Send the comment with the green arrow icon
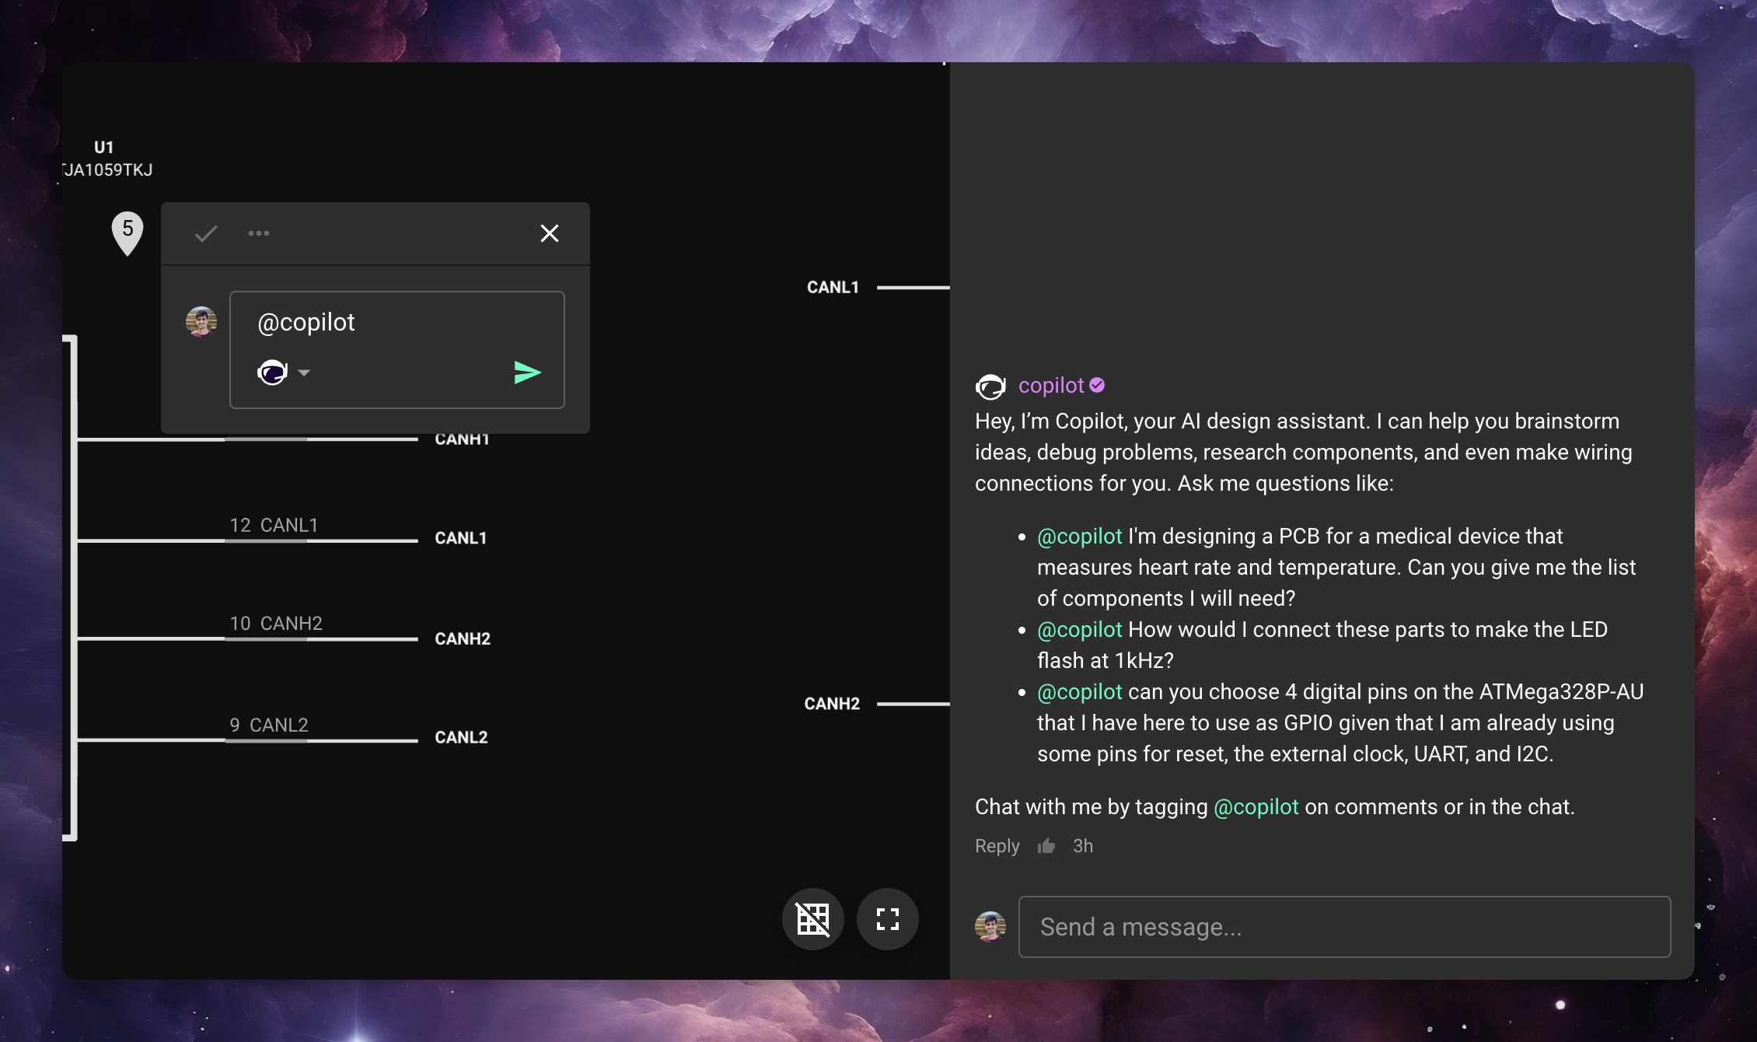The image size is (1757, 1042). (527, 372)
